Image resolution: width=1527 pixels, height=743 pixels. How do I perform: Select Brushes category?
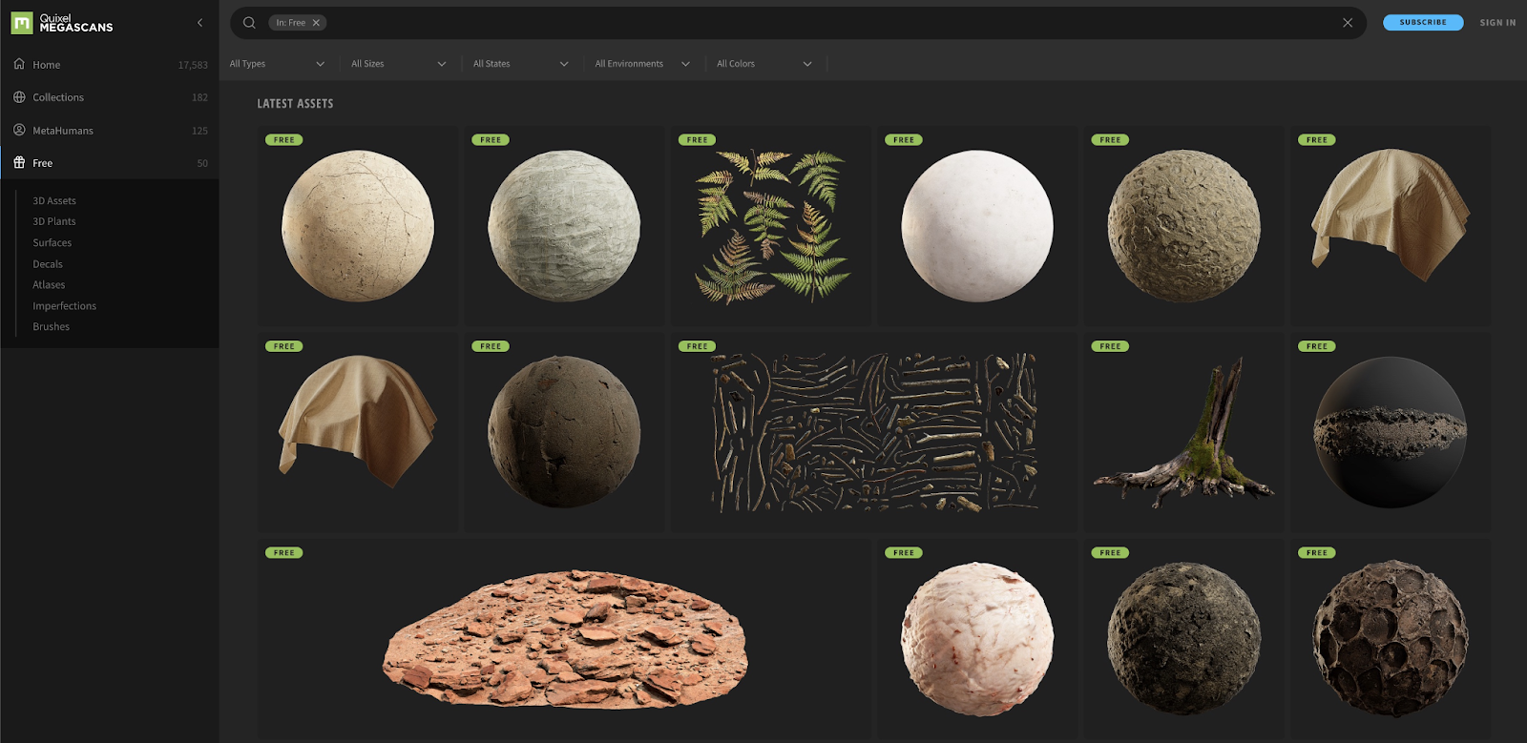(x=52, y=327)
